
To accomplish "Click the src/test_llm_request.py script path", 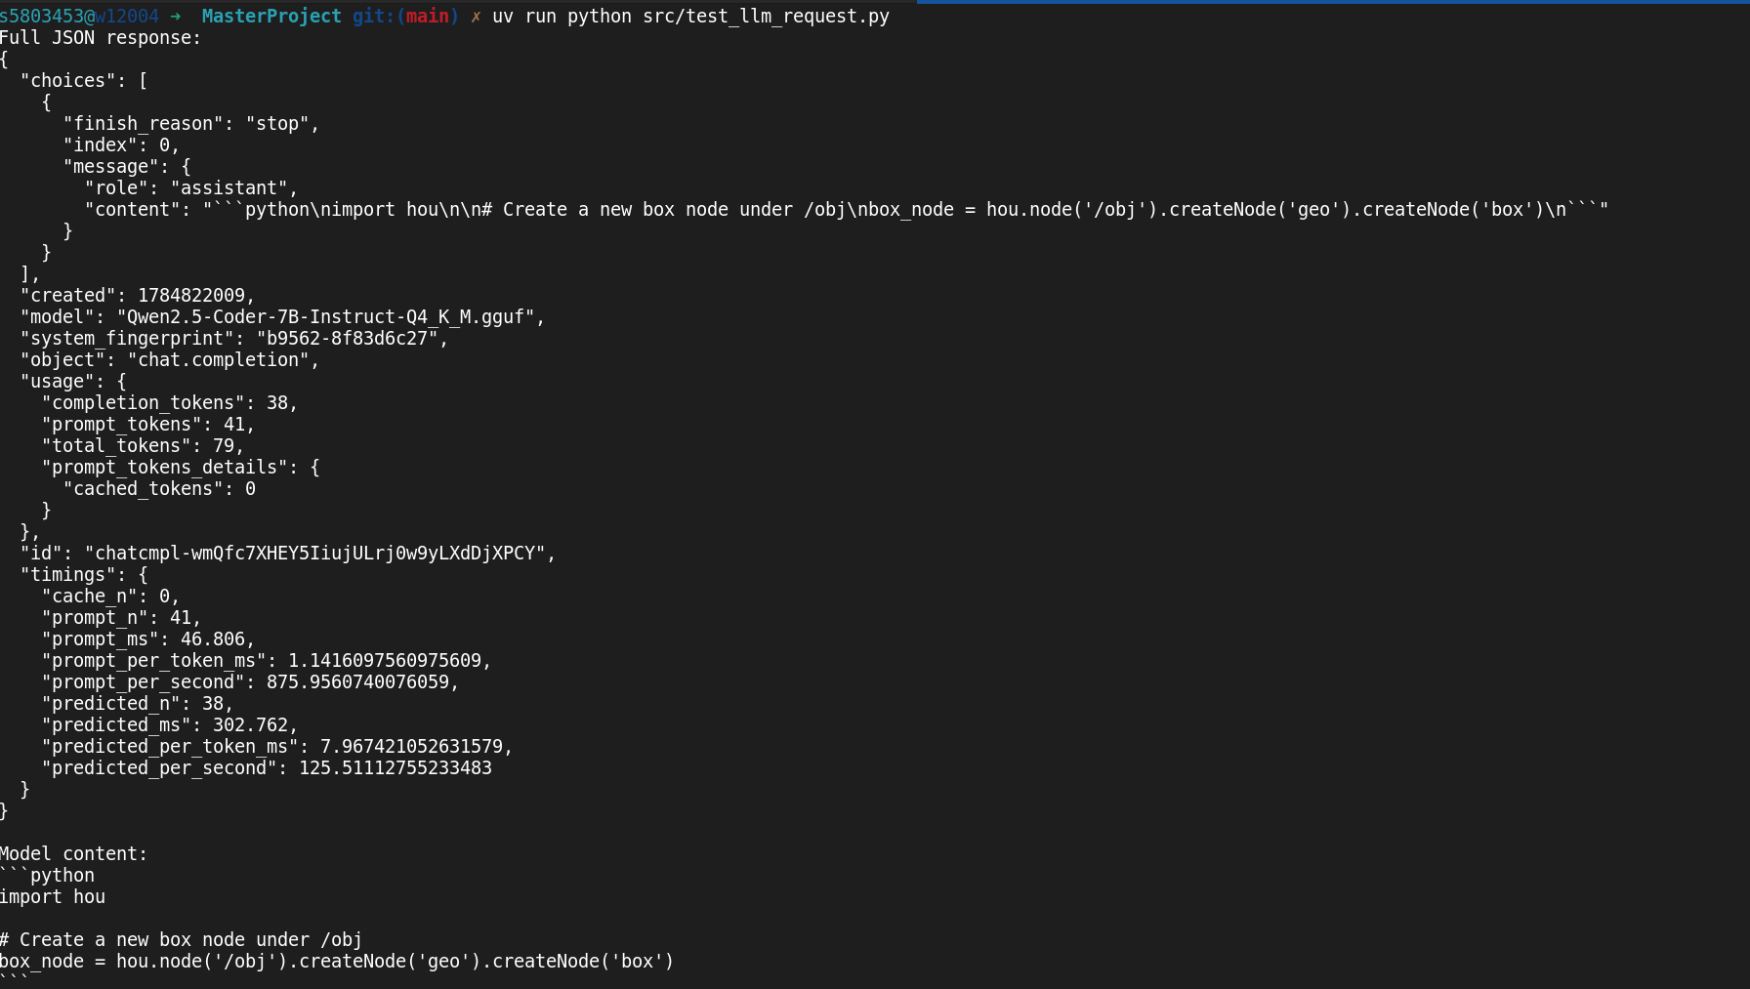I will pyautogui.click(x=766, y=17).
